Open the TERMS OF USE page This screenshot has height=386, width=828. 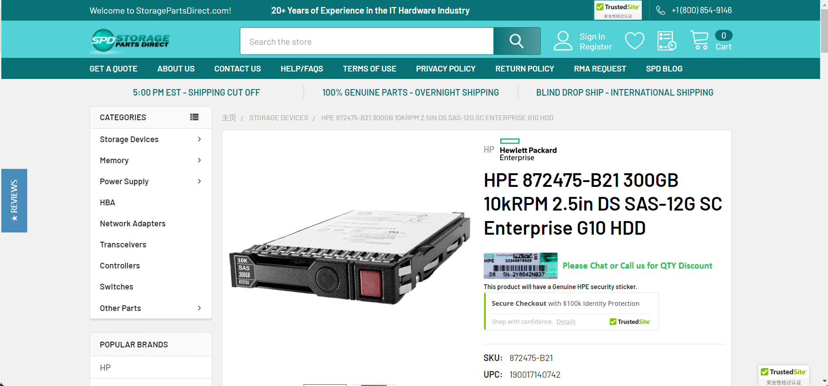tap(369, 69)
